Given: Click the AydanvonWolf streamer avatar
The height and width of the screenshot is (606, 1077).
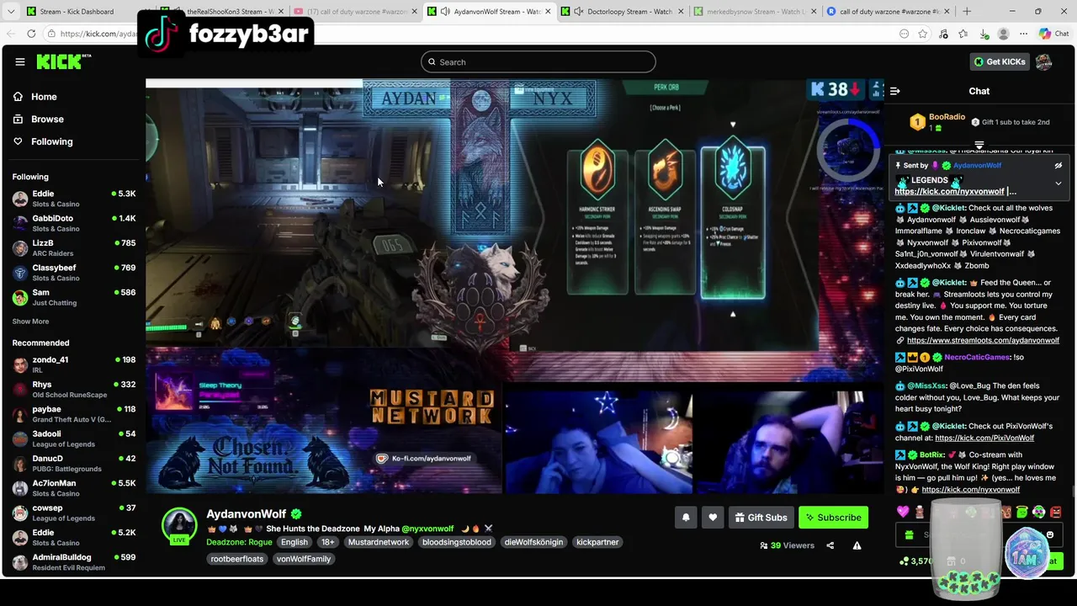Looking at the screenshot, I should coord(179,525).
